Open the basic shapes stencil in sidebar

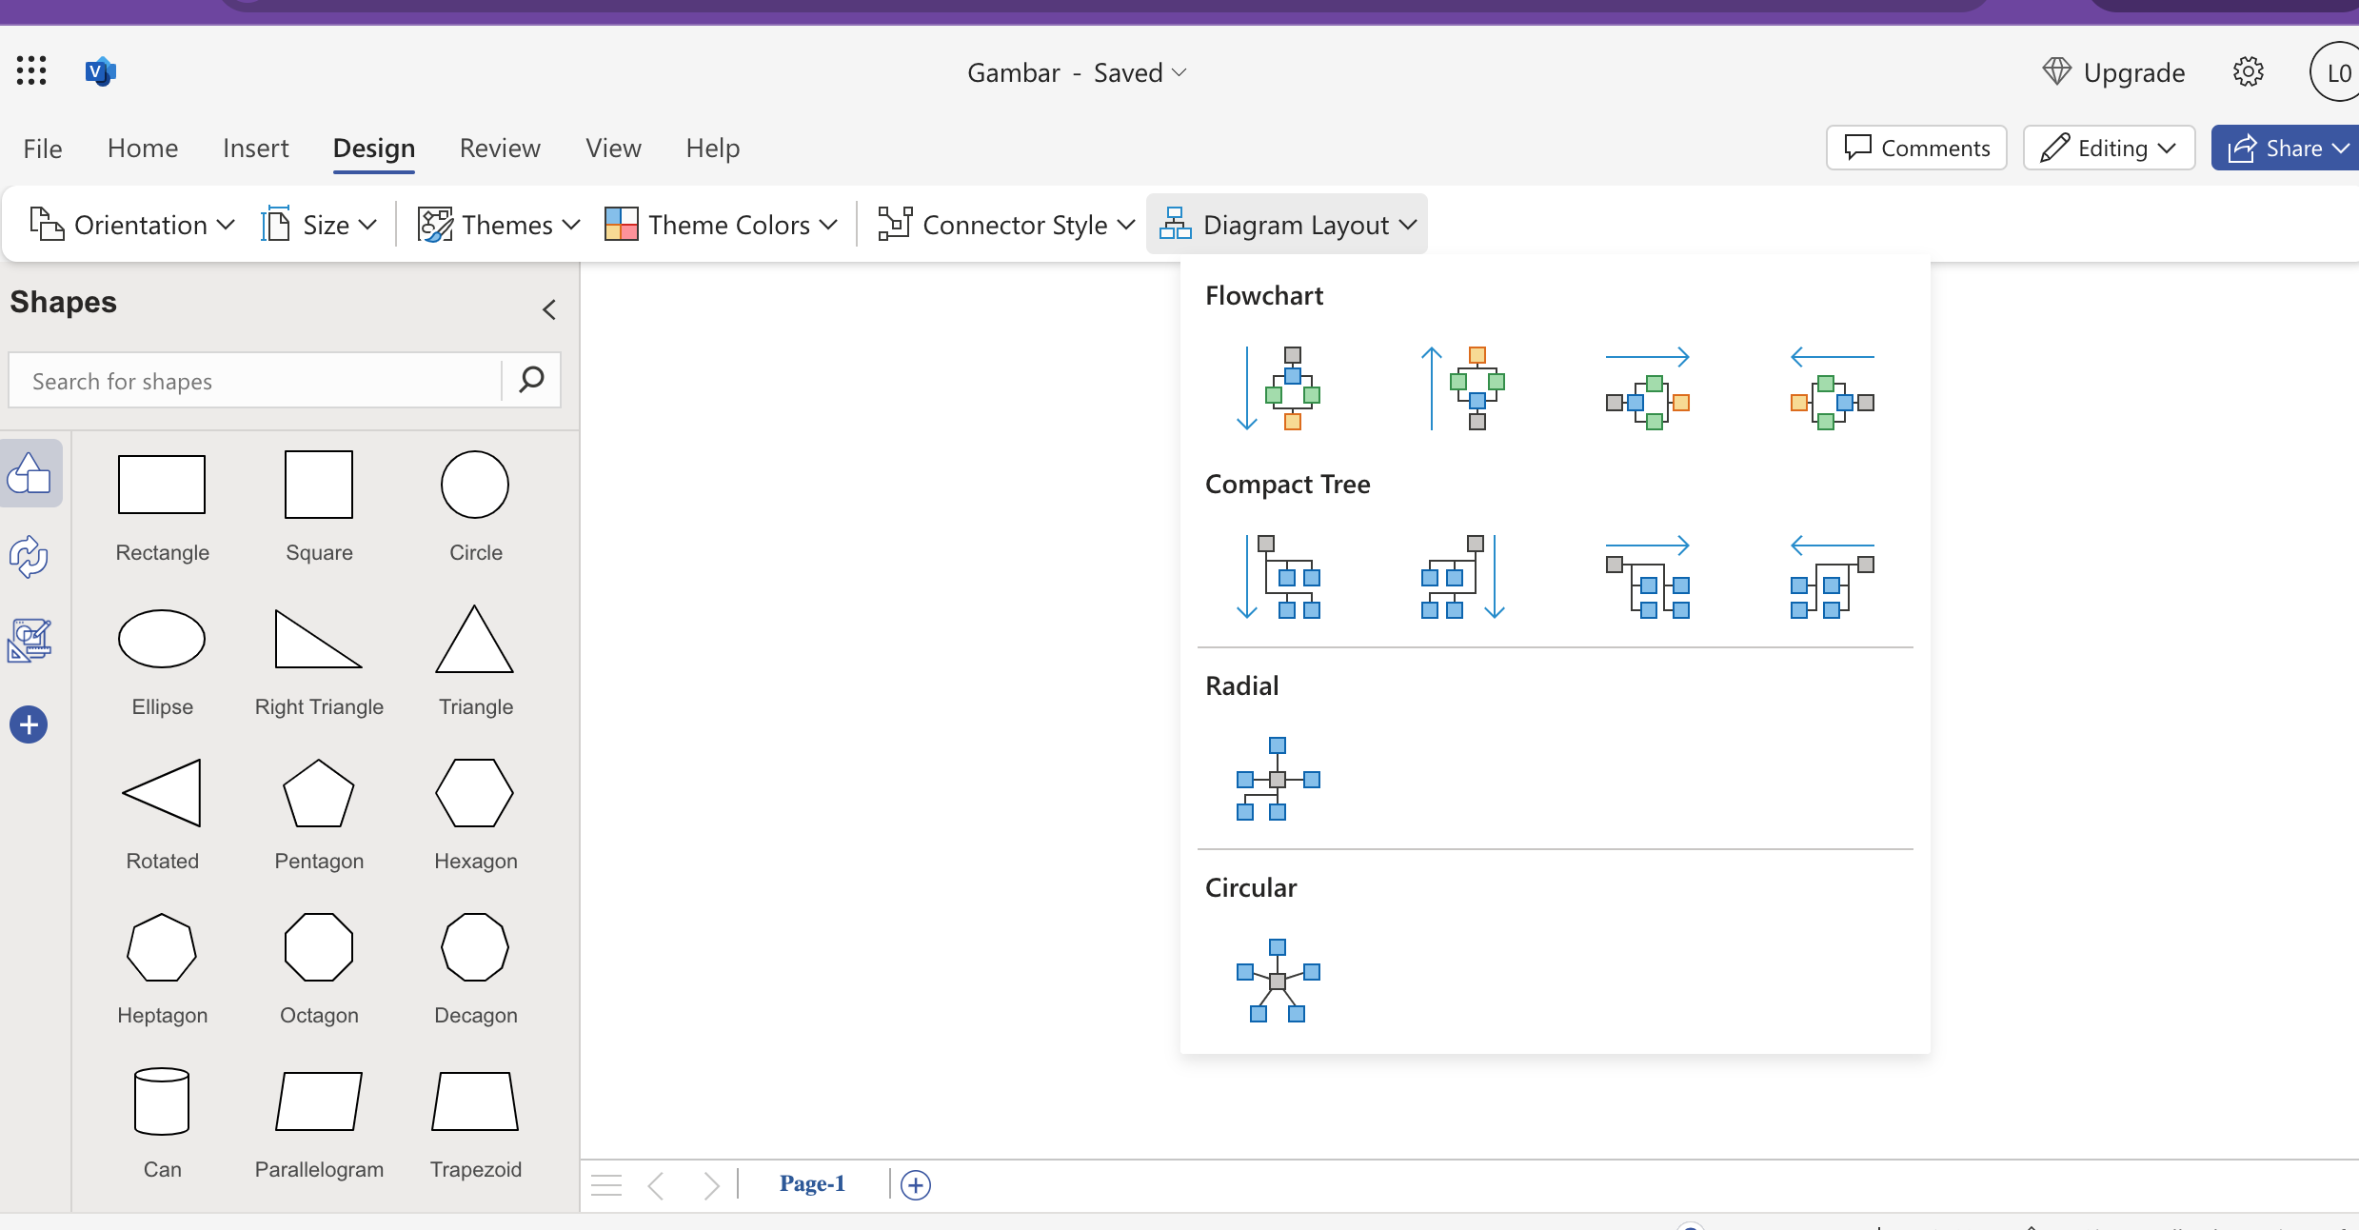click(x=30, y=473)
